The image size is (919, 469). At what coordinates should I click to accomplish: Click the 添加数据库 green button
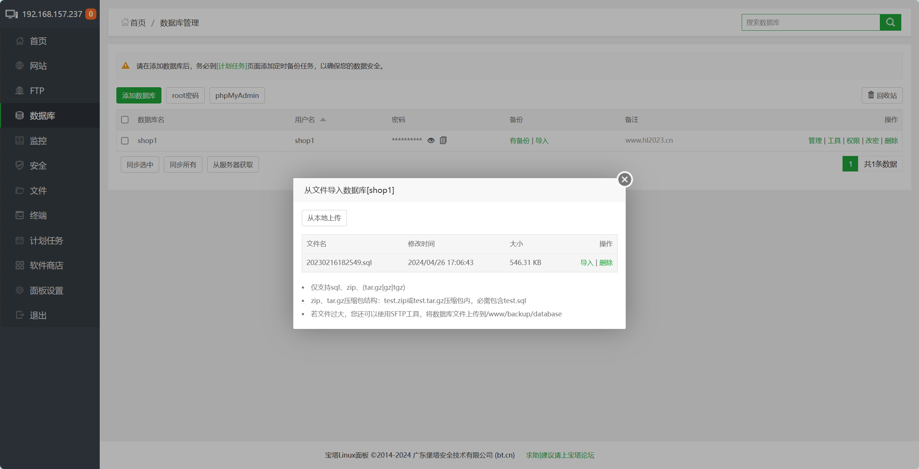[x=139, y=96]
